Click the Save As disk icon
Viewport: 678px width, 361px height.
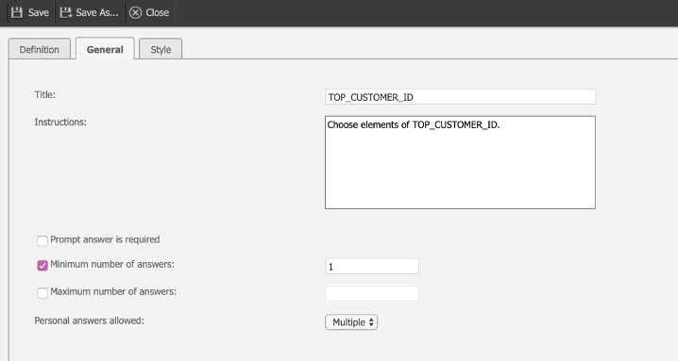(66, 12)
